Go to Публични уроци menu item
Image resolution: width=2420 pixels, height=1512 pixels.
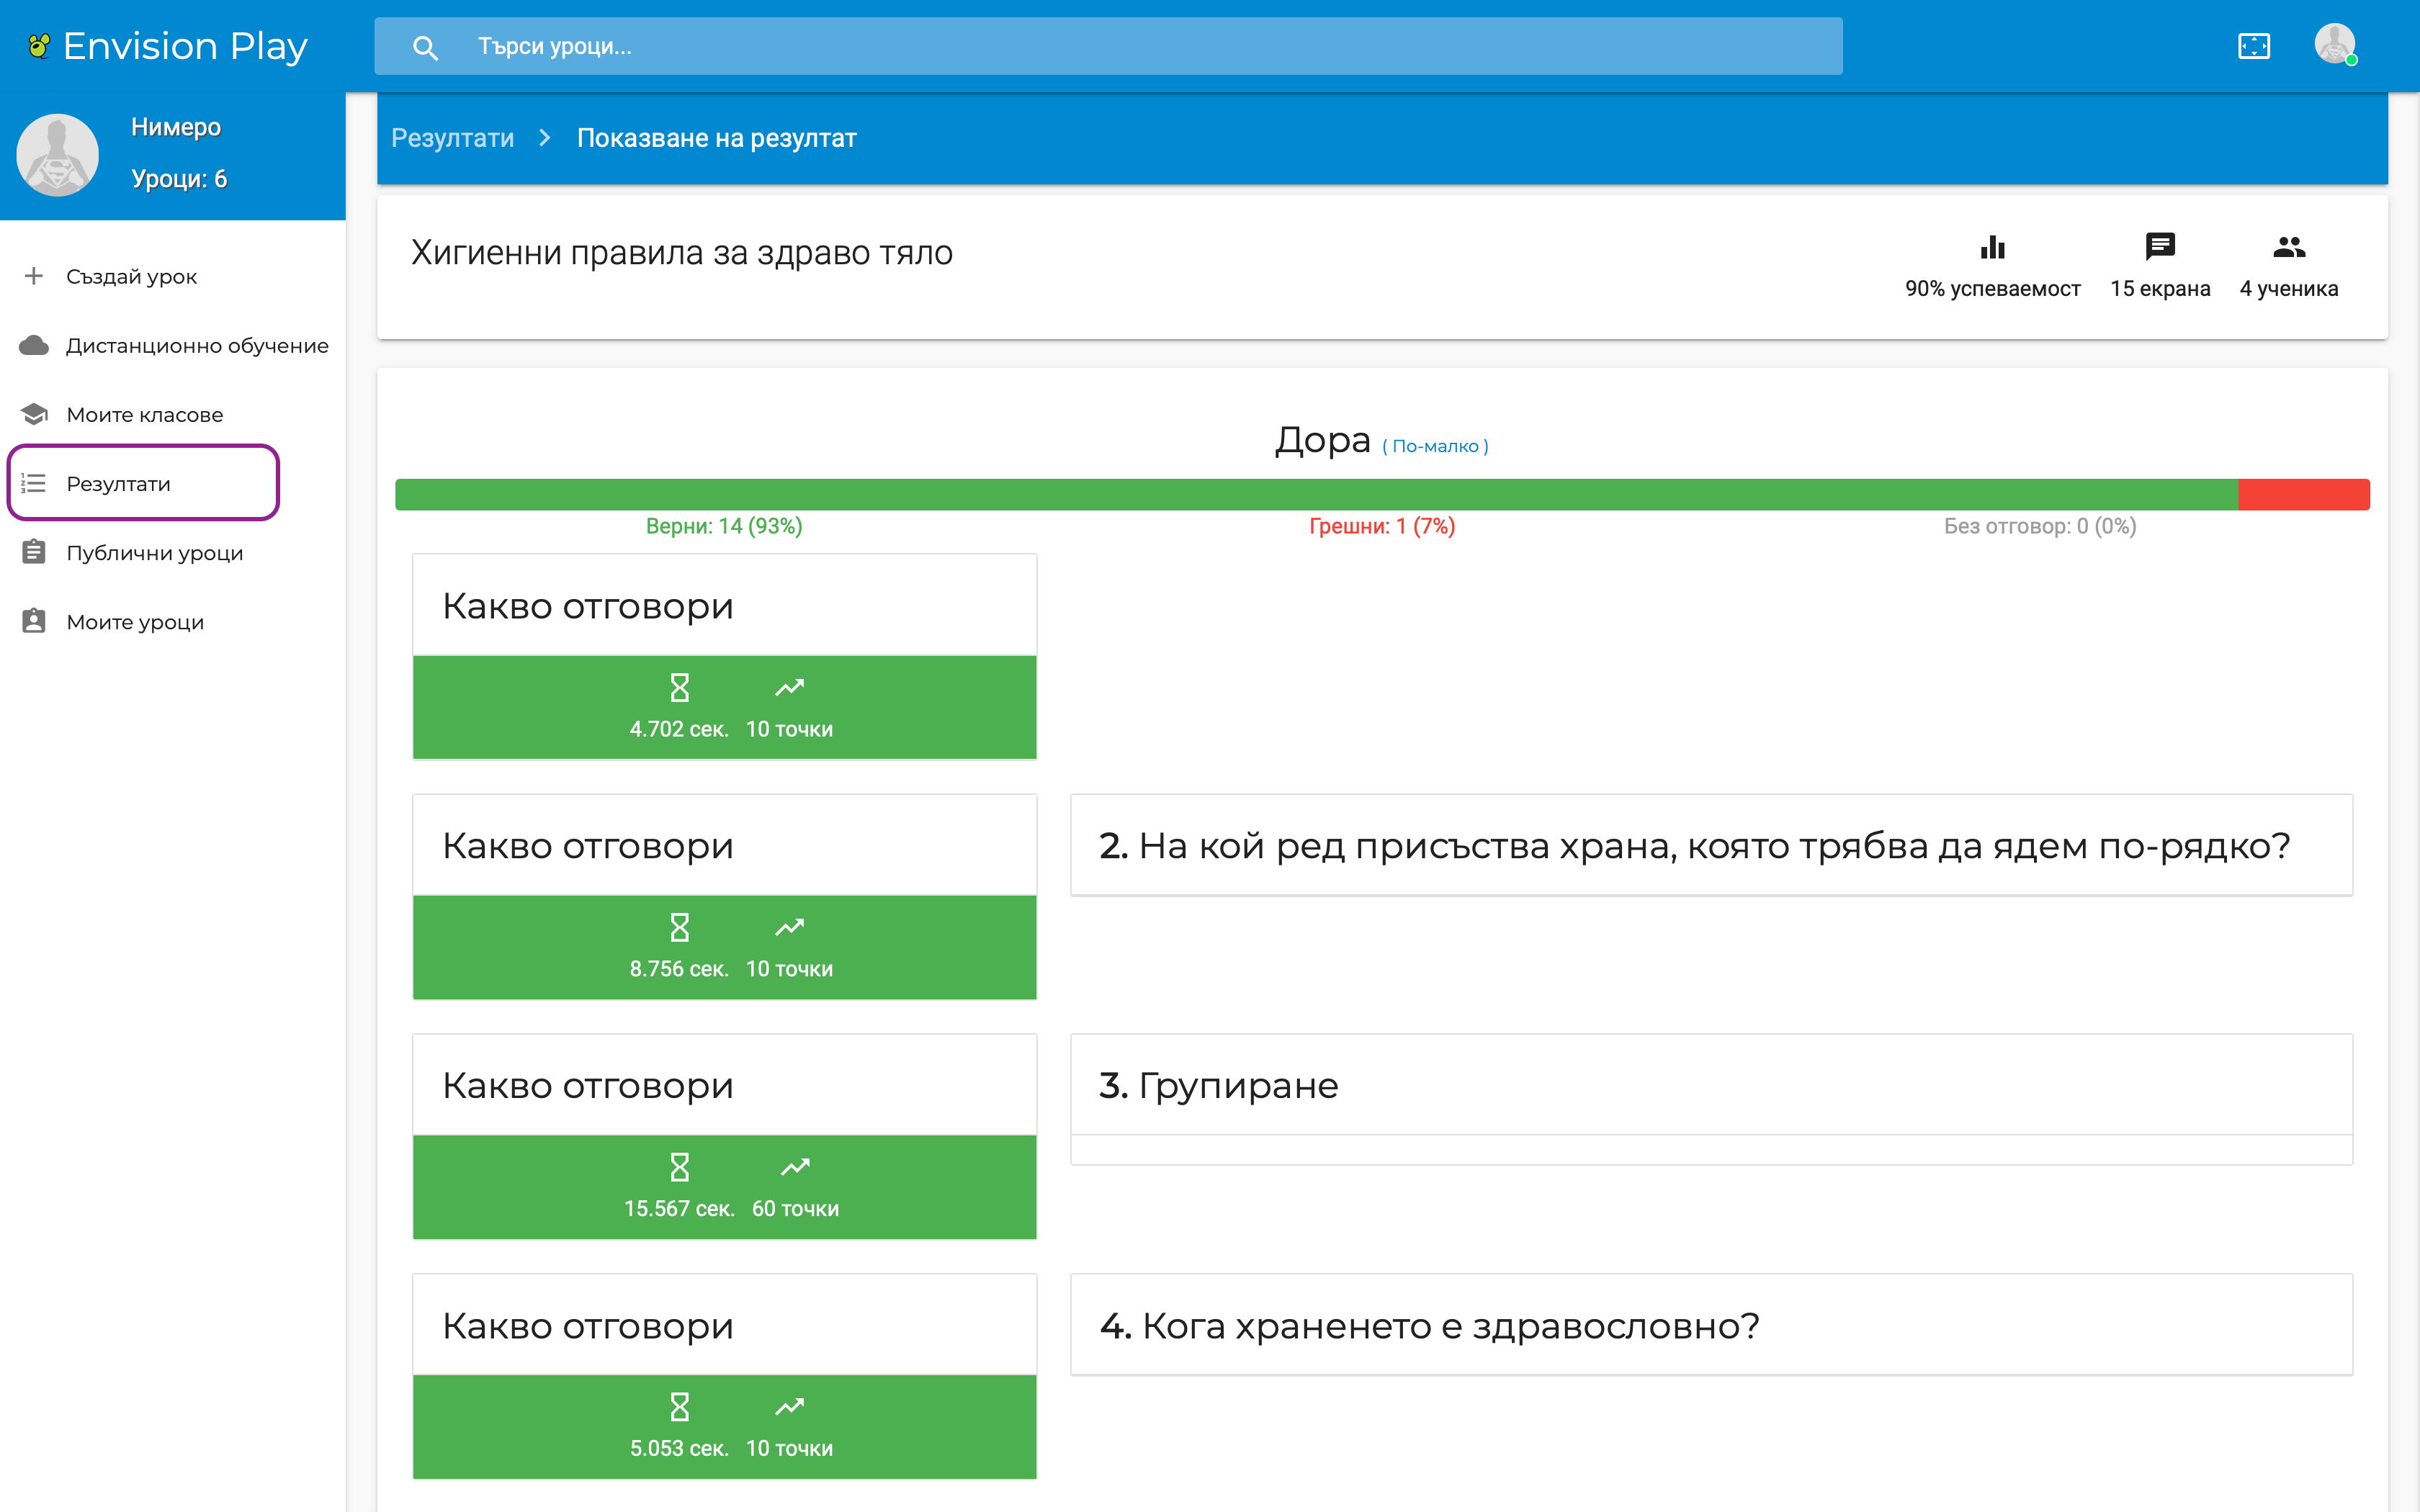tap(155, 553)
